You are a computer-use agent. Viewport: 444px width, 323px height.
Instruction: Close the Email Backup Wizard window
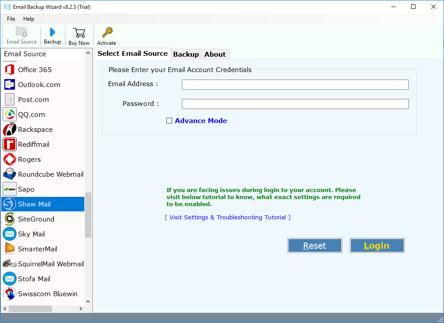pyautogui.click(x=433, y=7)
